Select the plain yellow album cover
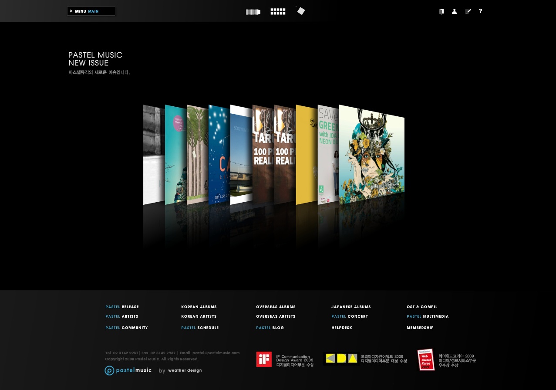This screenshot has height=390, width=556. (x=307, y=155)
